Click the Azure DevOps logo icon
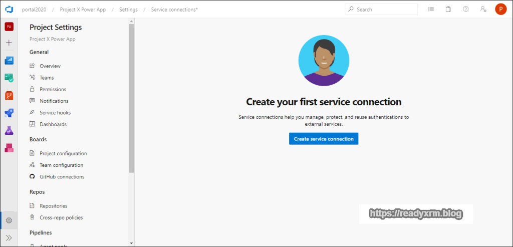 coord(9,9)
